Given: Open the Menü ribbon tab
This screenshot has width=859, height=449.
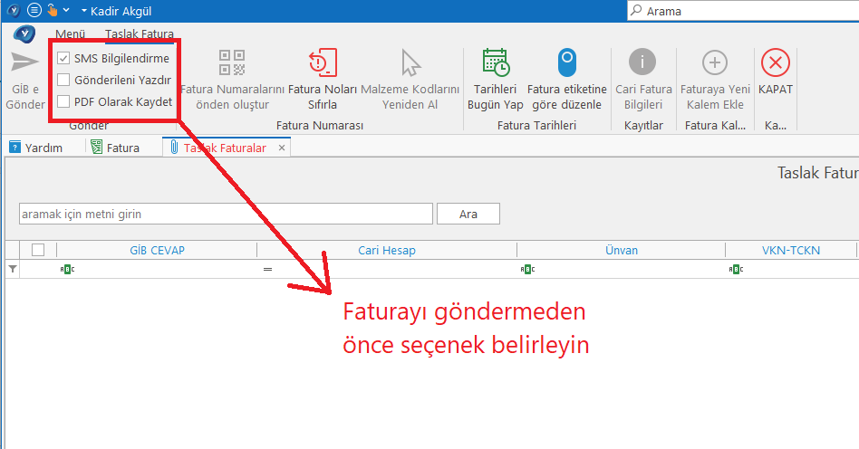Looking at the screenshot, I should pyautogui.click(x=71, y=34).
